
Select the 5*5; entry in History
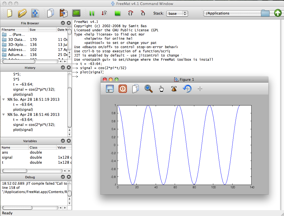[x=17, y=74]
